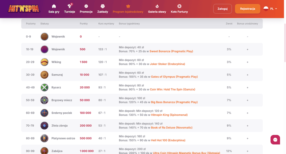The image size is (286, 154).
Task: Click the 60-69 level range
Action: (x=30, y=113)
